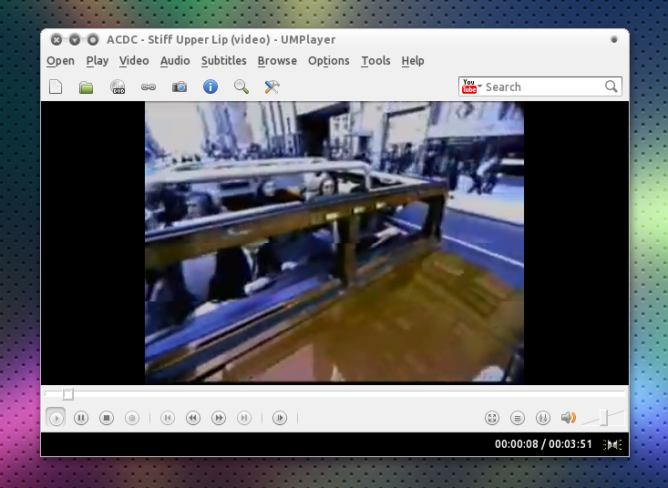Fast forward the video

pyautogui.click(x=219, y=418)
